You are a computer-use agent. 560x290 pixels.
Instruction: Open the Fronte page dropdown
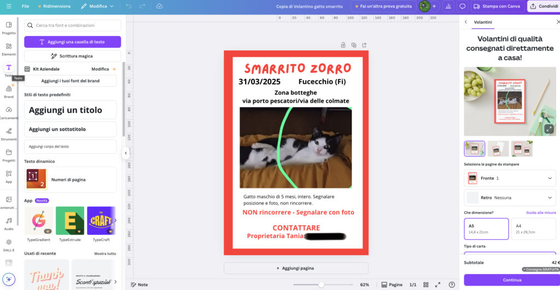tap(510, 179)
